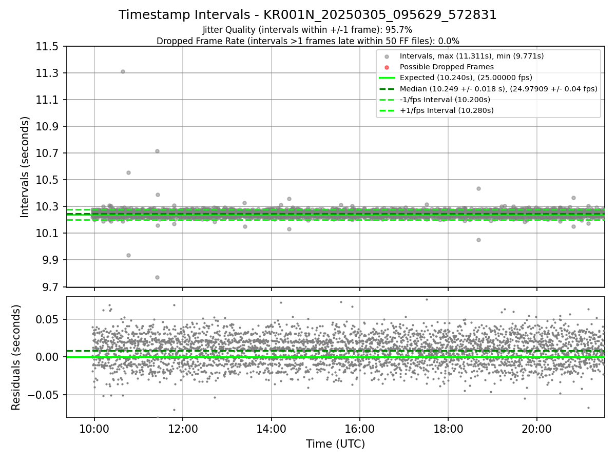This screenshot has width=616, height=462.
Task: Click the 10:00 time tick label
Action: (x=94, y=428)
